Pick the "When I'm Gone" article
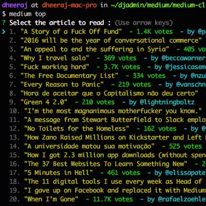This screenshot has width=206, height=206. pos(51,199)
